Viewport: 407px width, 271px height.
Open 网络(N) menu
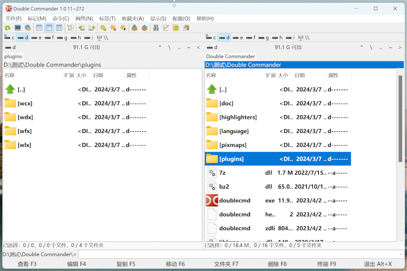[x=84, y=19]
